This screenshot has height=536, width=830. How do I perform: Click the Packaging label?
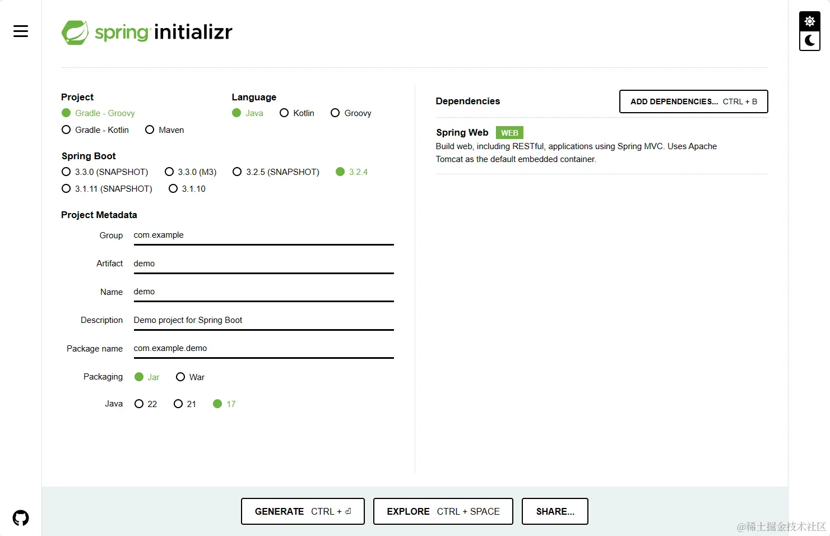(x=103, y=377)
